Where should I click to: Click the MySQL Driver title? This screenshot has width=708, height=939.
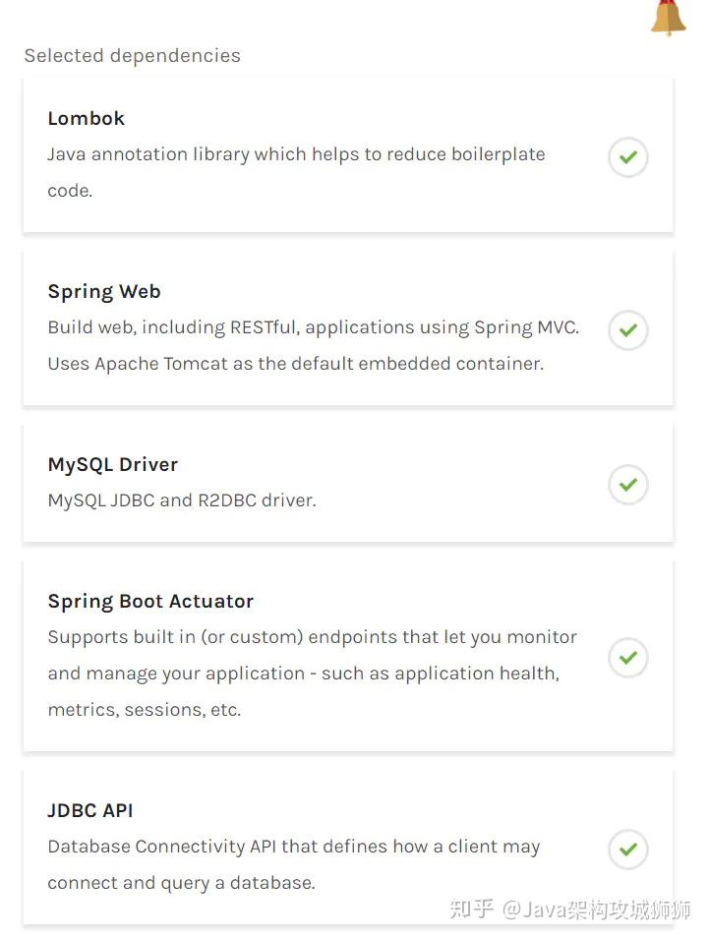pos(113,465)
